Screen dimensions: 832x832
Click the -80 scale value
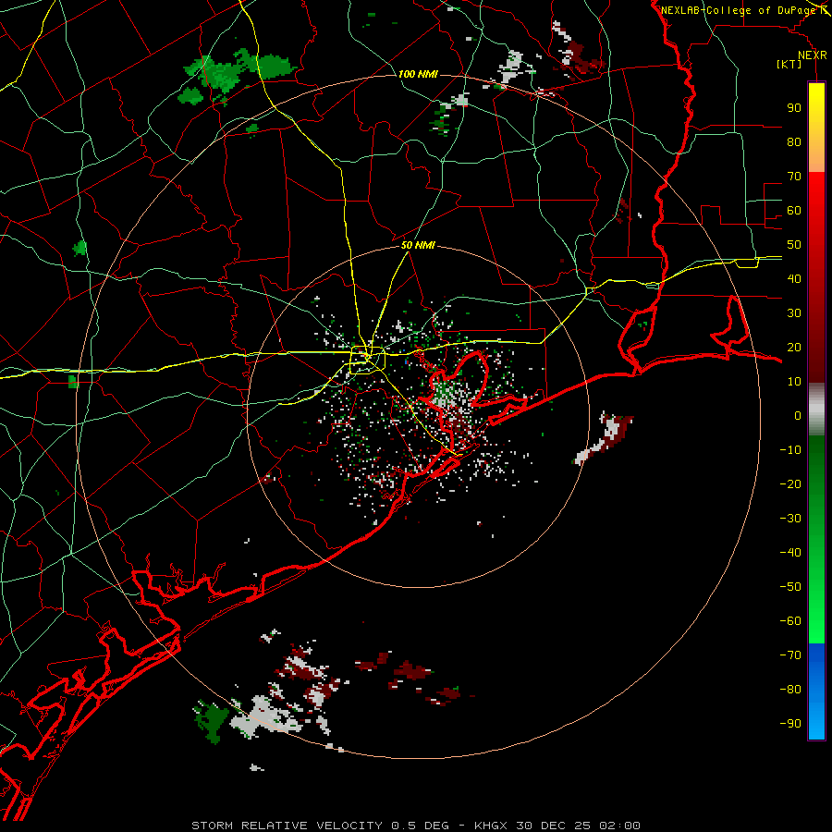[790, 690]
